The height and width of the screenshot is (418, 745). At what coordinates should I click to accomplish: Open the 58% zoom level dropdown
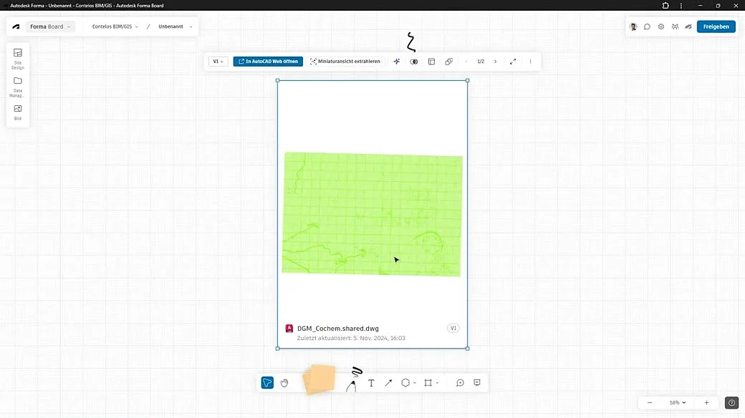tap(678, 402)
